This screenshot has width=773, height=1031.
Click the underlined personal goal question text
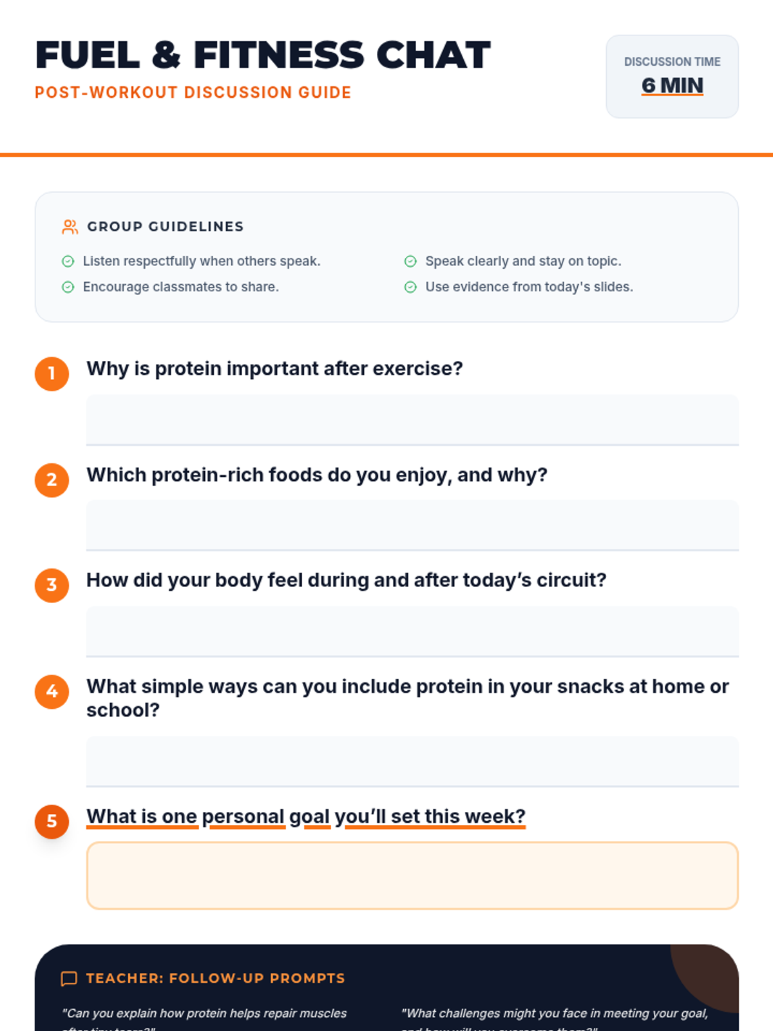tap(306, 816)
